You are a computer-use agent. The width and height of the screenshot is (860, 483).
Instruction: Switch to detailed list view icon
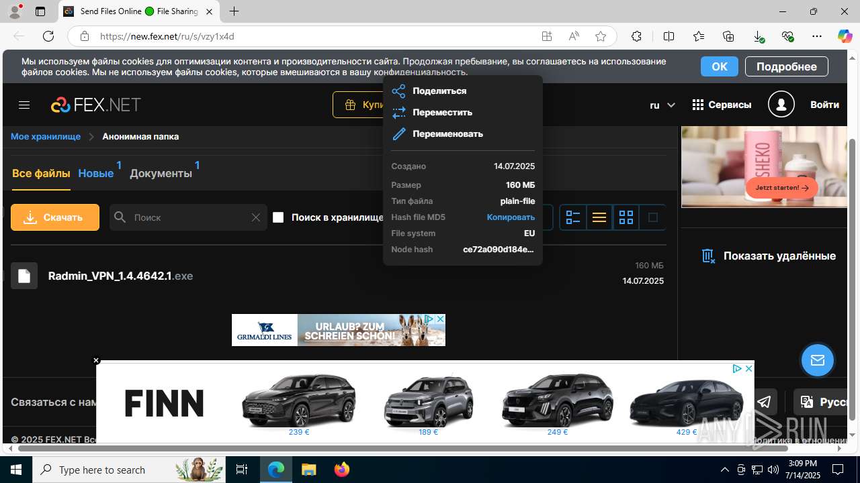tap(573, 217)
